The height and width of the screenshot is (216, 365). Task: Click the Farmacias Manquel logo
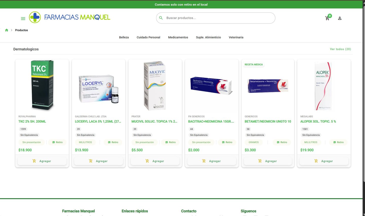tap(69, 17)
